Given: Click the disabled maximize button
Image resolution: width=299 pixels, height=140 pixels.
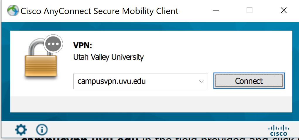Looking at the screenshot, I should (x=250, y=11).
